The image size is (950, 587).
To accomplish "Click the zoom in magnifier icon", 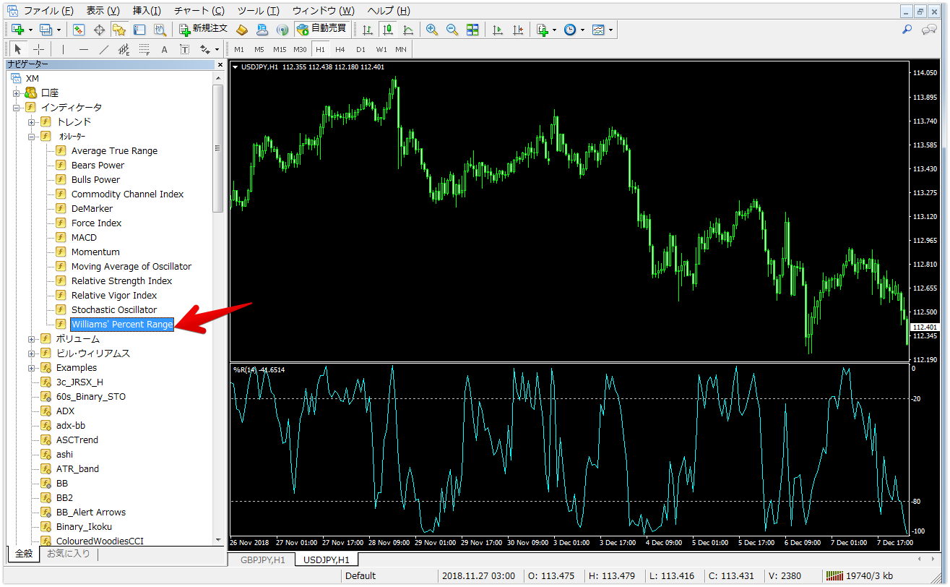I will [x=432, y=30].
